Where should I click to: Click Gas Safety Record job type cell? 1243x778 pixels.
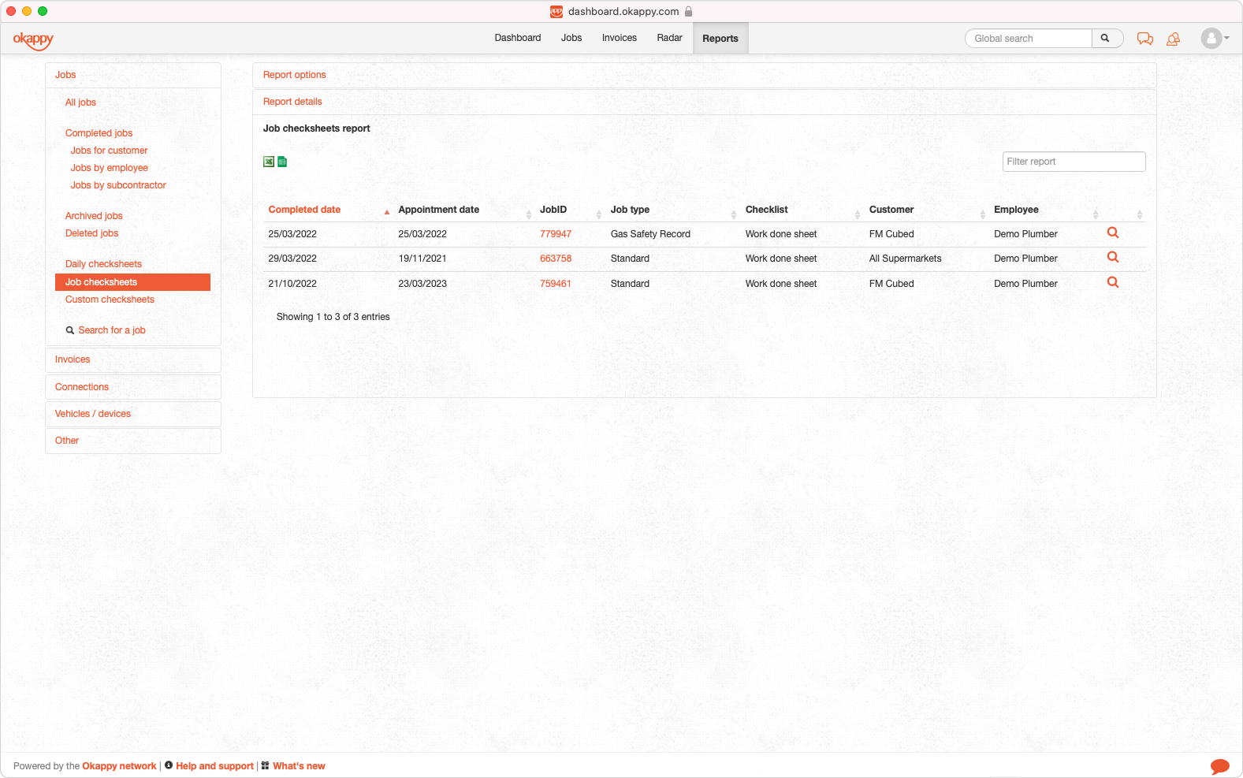(x=650, y=234)
